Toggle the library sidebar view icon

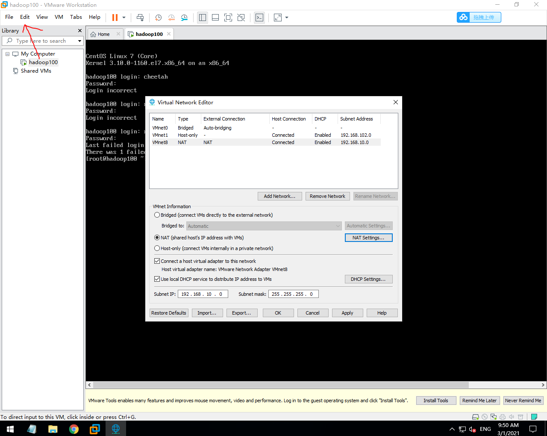click(203, 18)
